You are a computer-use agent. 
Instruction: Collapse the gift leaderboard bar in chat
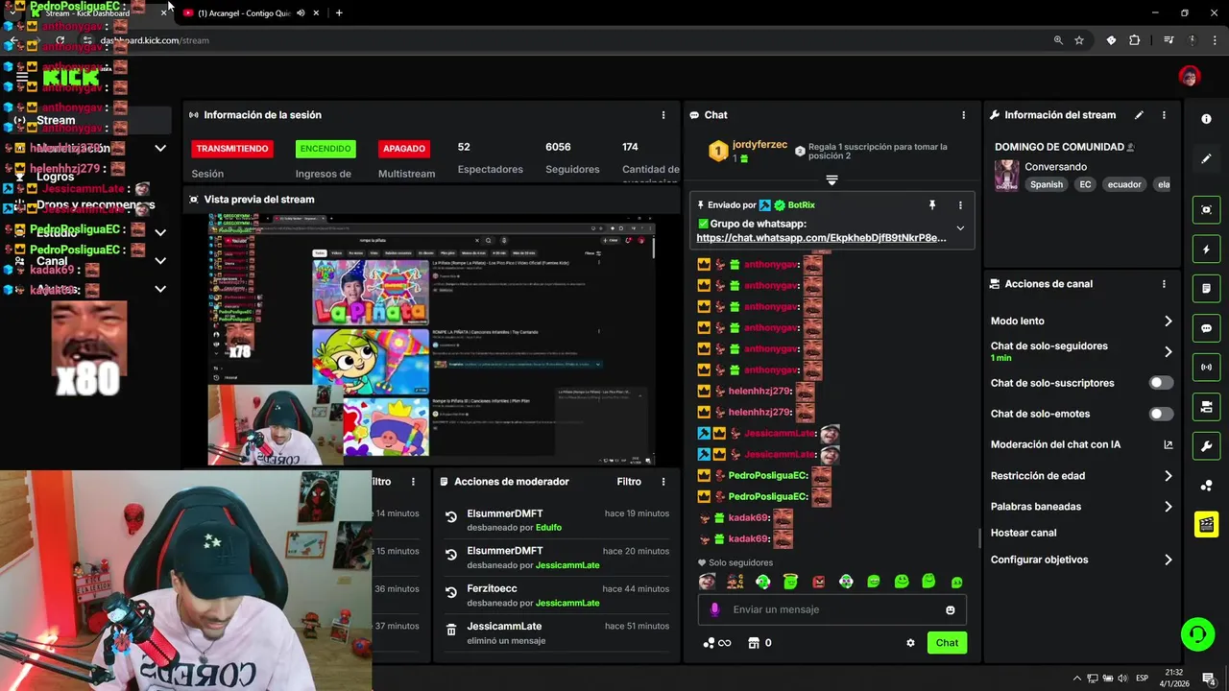click(831, 179)
